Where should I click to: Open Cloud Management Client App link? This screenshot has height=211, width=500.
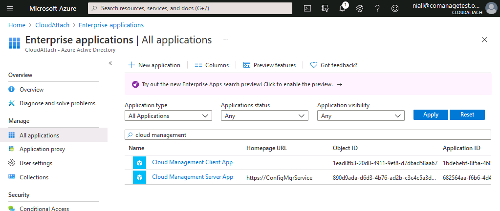pyautogui.click(x=192, y=162)
